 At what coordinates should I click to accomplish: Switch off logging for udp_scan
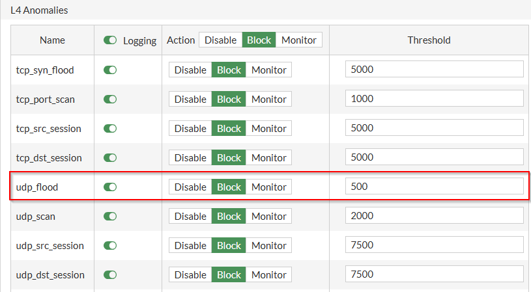point(110,216)
